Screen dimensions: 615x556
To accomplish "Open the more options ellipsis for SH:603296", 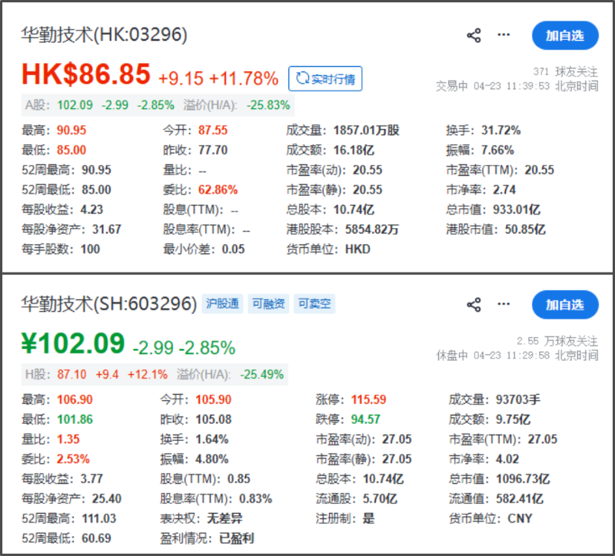I will (x=504, y=305).
